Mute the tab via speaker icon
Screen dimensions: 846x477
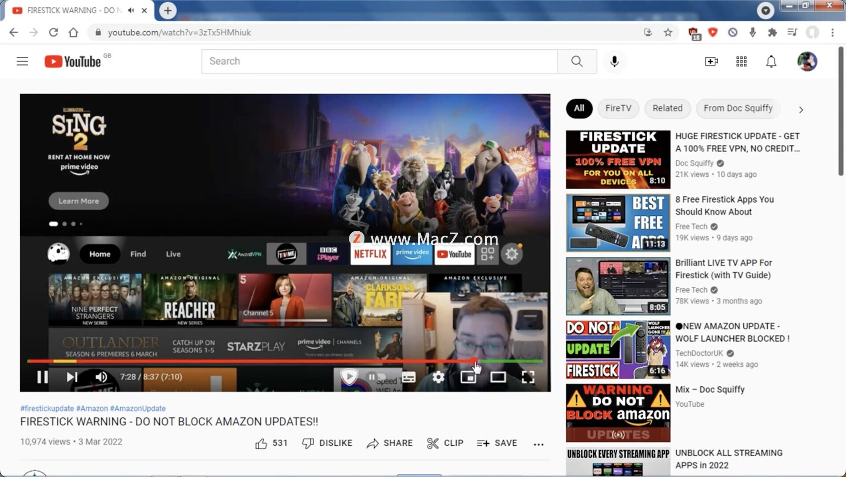pyautogui.click(x=131, y=11)
